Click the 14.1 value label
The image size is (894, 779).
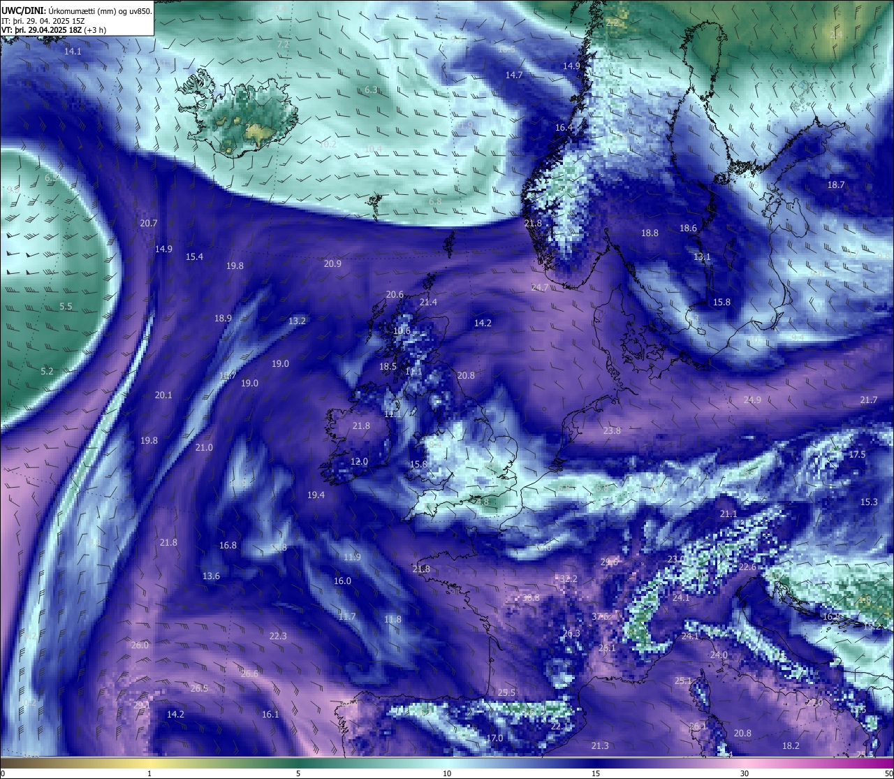tap(73, 52)
